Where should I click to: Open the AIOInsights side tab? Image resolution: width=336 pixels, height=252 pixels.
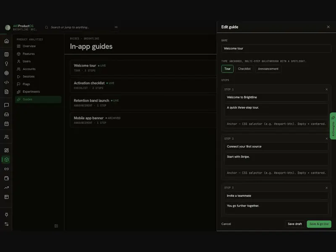click(x=333, y=126)
